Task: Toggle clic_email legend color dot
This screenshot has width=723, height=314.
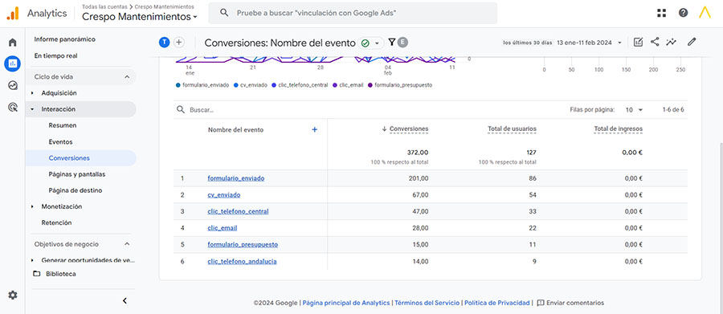Action: pos(335,85)
